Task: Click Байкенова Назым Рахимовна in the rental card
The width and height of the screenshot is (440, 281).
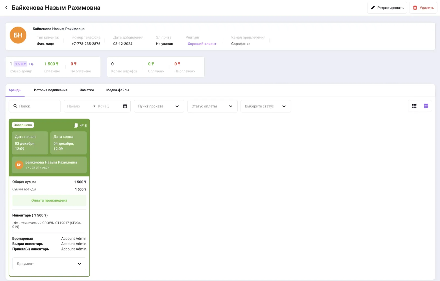Action: (x=51, y=162)
